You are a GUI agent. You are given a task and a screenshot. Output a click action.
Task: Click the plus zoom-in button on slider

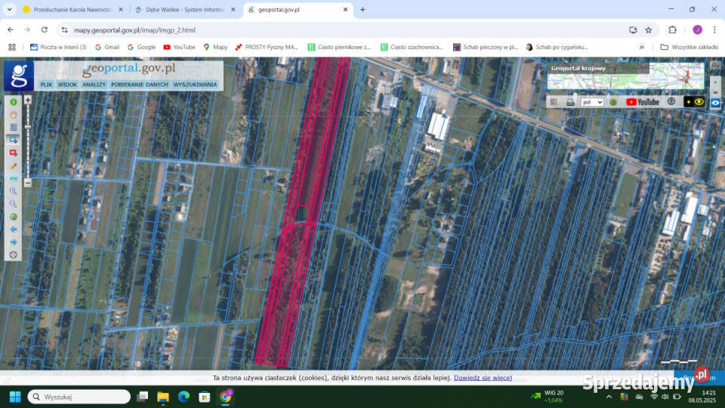[x=28, y=100]
